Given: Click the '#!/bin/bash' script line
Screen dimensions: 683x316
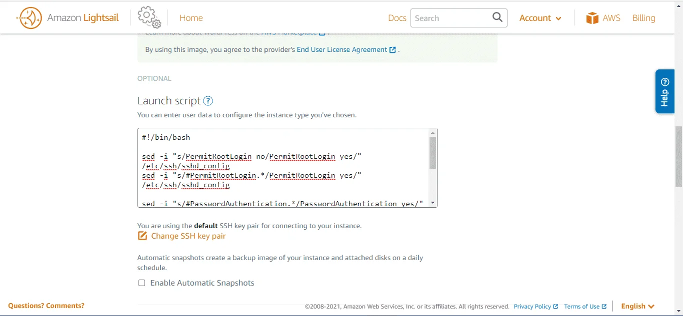Looking at the screenshot, I should coord(166,137).
